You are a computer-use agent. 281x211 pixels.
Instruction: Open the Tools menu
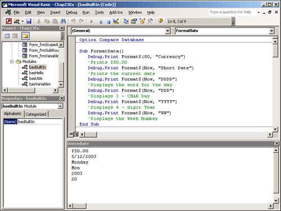[x=99, y=12]
